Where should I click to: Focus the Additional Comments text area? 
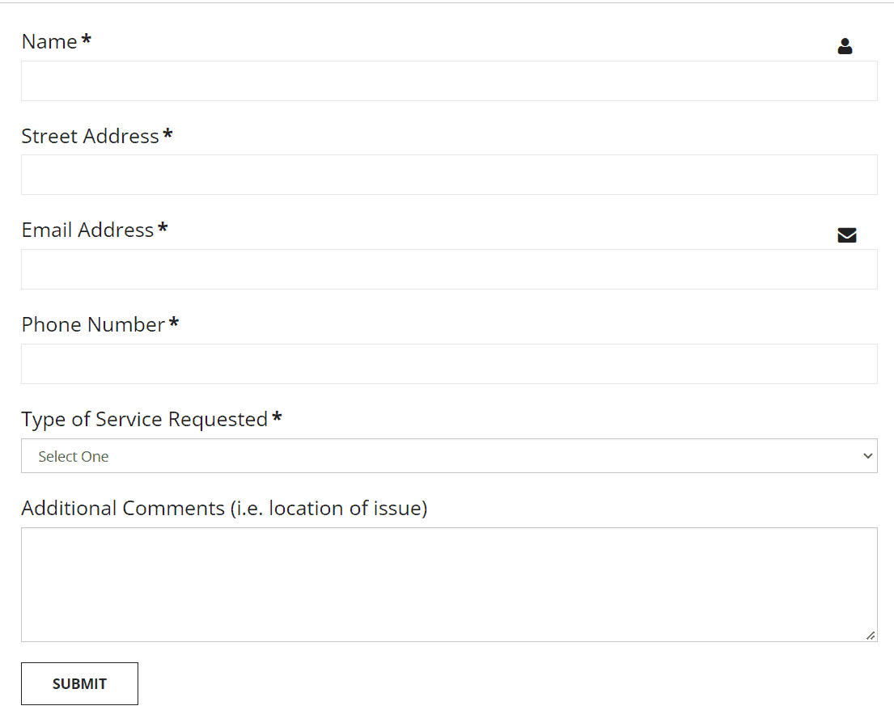(449, 585)
